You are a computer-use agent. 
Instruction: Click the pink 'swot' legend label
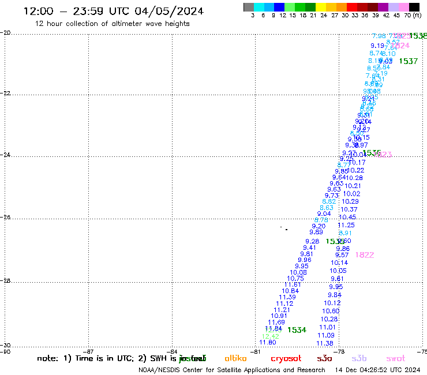[x=396, y=359]
